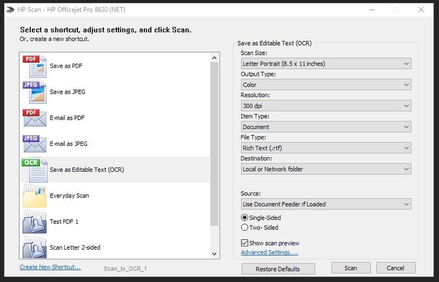The image size is (439, 282).
Task: Expand the Resolution 300 dpi dropdown
Action: pos(326,106)
